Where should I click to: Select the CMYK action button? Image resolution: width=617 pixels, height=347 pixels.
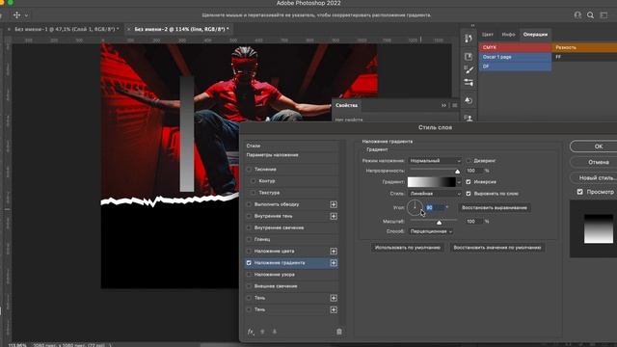(x=515, y=47)
